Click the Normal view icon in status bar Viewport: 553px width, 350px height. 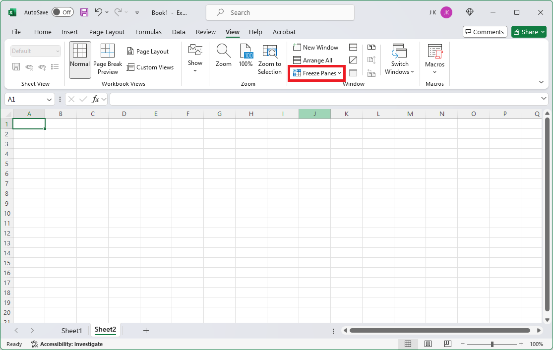point(408,344)
